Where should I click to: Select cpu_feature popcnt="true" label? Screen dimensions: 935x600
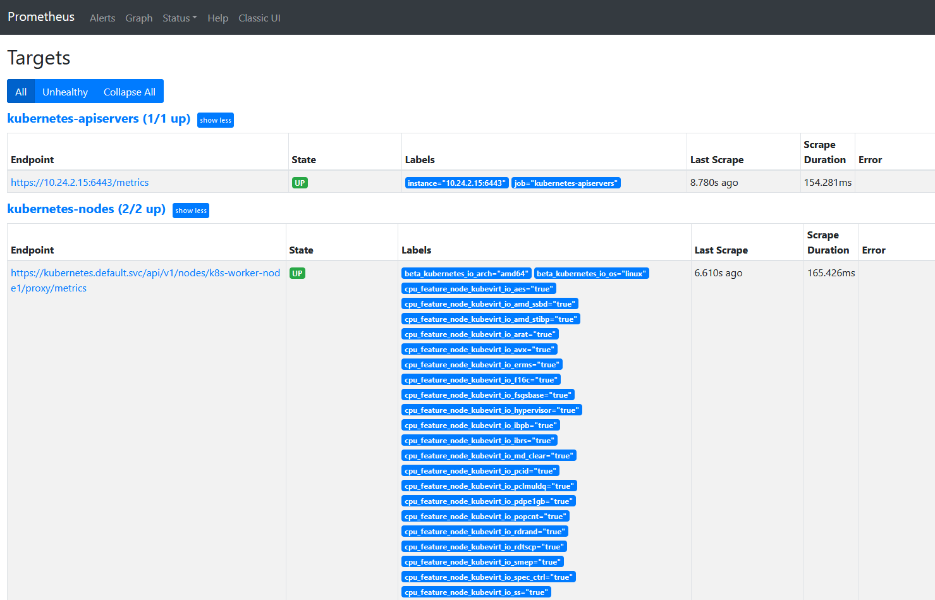pos(486,516)
